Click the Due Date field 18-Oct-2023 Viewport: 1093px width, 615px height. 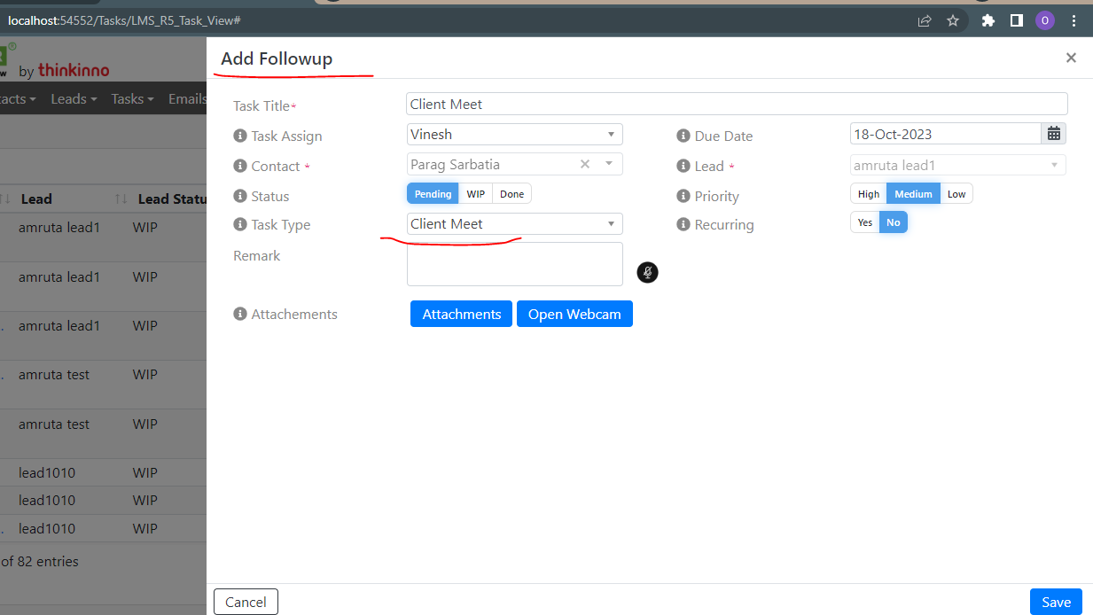[945, 134]
